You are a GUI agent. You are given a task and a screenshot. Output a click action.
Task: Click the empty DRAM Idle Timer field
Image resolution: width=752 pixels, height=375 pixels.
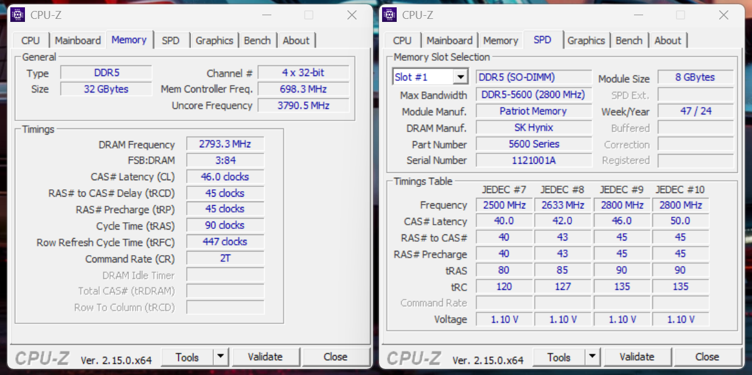point(225,275)
